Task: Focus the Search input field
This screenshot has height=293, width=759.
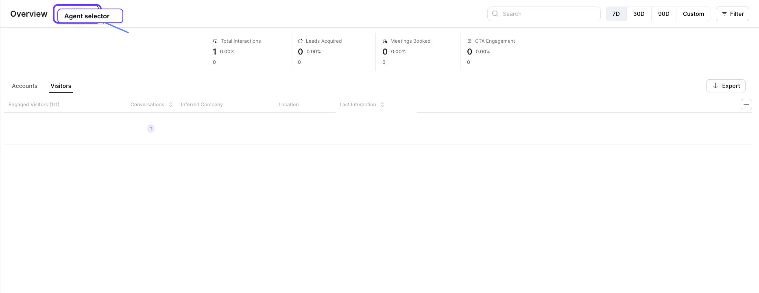Action: point(544,14)
